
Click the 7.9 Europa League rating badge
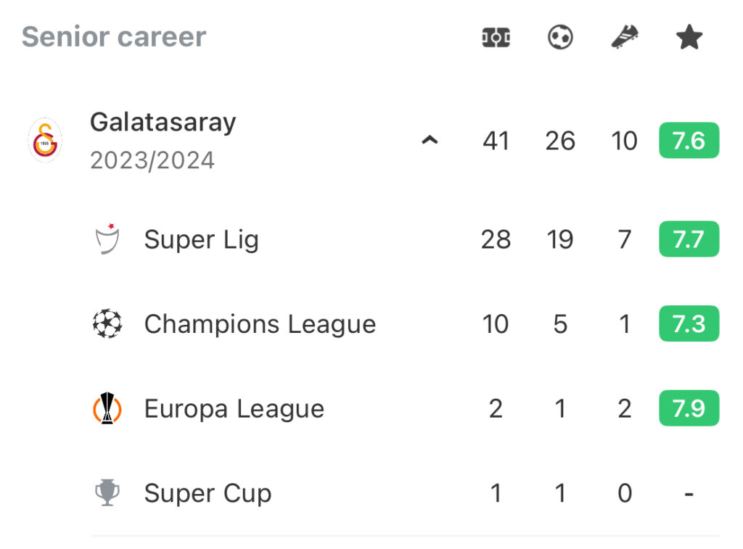tap(689, 408)
